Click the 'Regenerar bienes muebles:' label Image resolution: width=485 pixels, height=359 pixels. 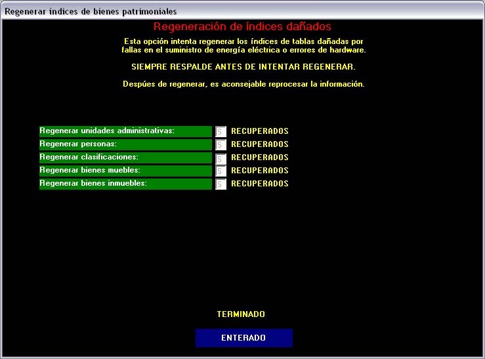[125, 171]
